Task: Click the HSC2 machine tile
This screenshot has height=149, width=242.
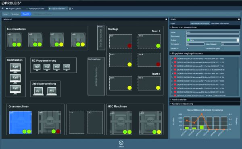Action: pos(150,123)
